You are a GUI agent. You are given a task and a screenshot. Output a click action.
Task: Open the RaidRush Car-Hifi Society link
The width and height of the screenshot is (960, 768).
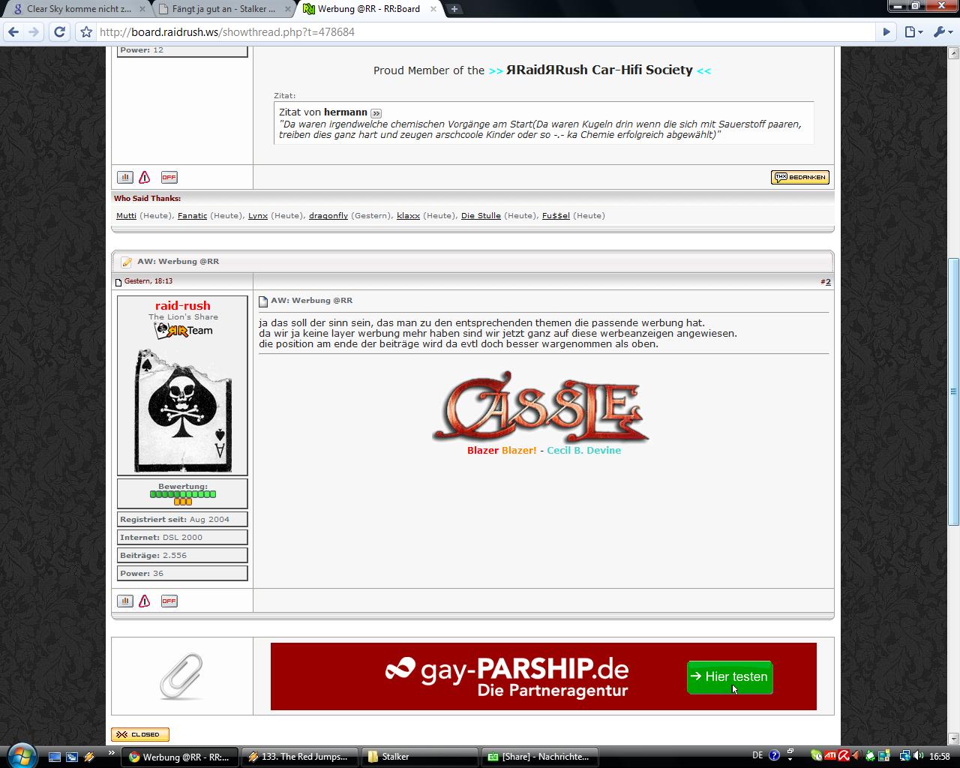599,70
